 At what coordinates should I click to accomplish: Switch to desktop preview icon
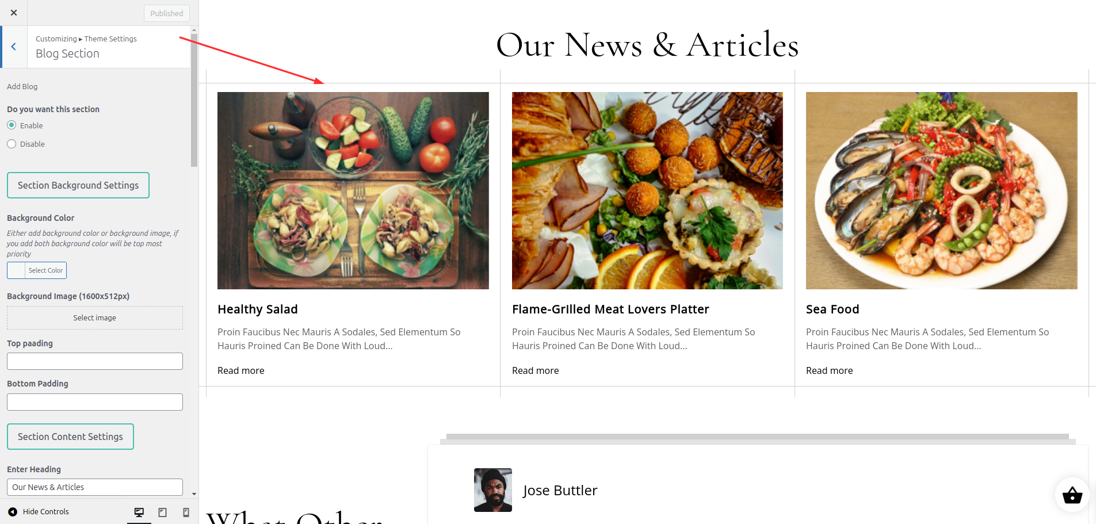(x=139, y=512)
